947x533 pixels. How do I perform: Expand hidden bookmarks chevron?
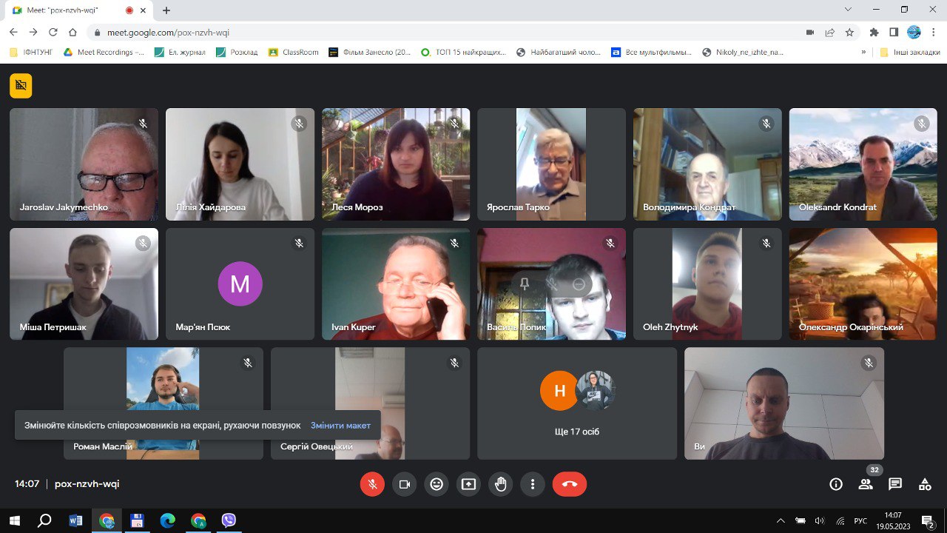pyautogui.click(x=863, y=53)
